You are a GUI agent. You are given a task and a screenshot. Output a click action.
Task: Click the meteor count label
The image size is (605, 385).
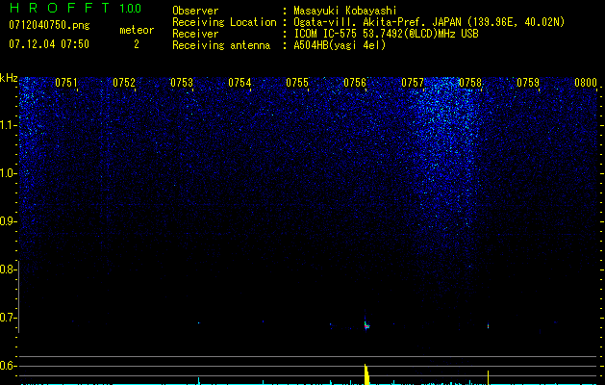(x=137, y=30)
